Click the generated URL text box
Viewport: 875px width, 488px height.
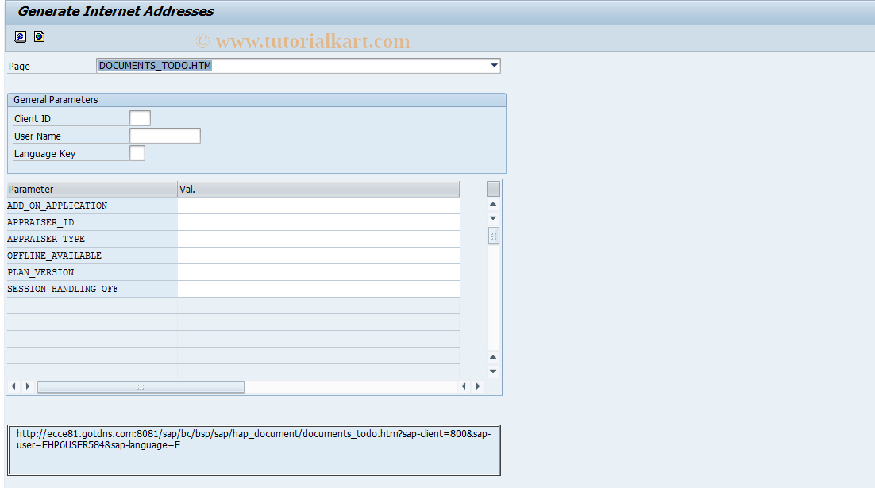(x=254, y=450)
